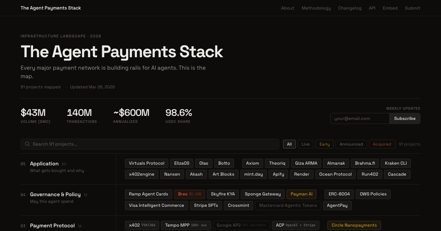
Task: Show only "Acquired" projects
Action: tap(382, 144)
